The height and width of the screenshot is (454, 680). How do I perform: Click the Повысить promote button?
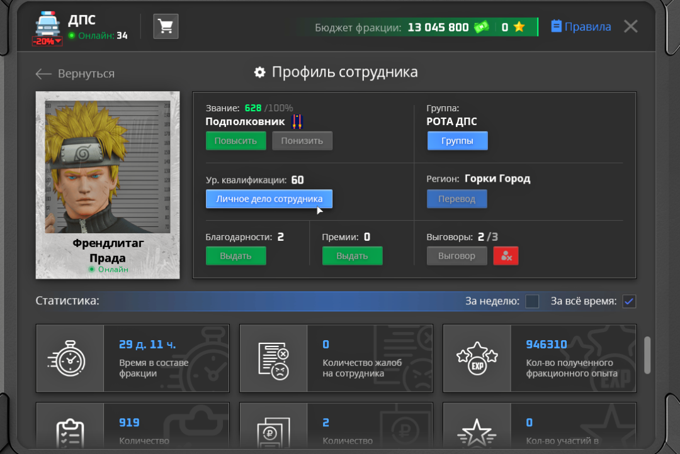pos(235,141)
